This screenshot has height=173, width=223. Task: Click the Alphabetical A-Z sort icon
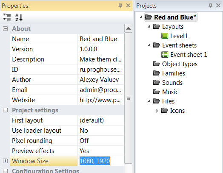[x=19, y=17]
